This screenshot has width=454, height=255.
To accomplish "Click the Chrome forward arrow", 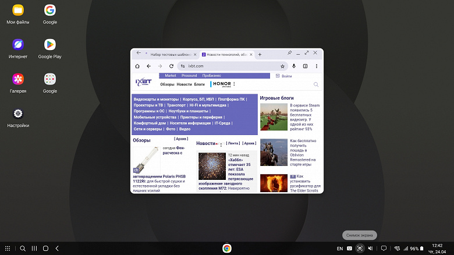I will click(160, 66).
